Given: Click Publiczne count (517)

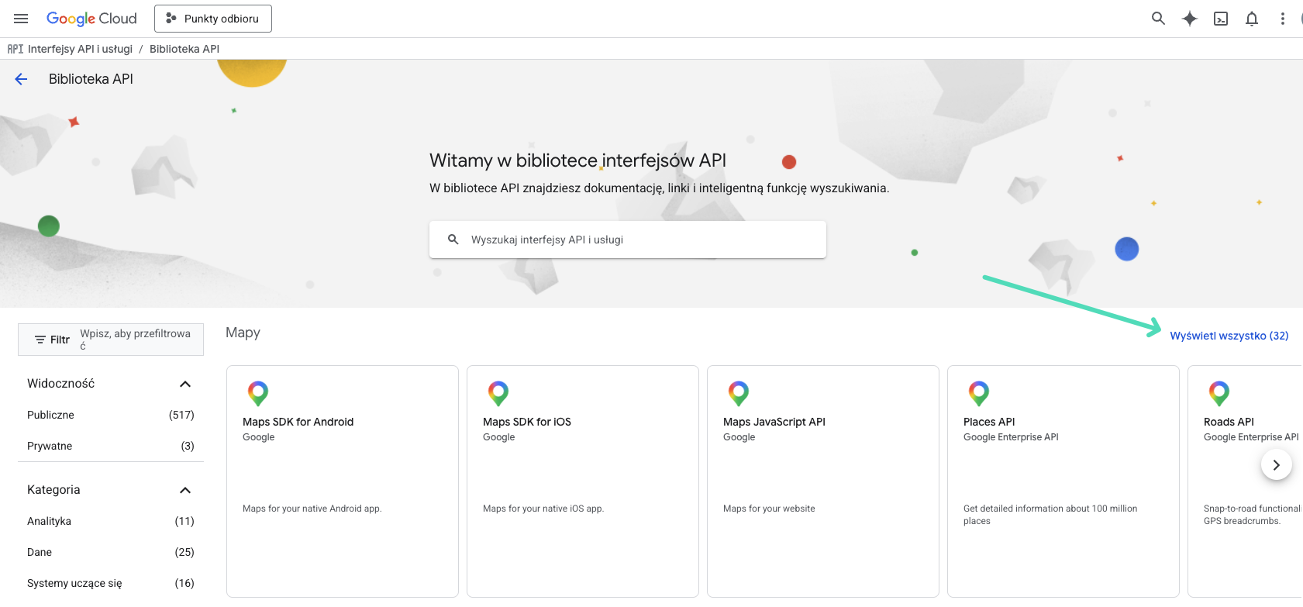Looking at the screenshot, I should pos(181,415).
